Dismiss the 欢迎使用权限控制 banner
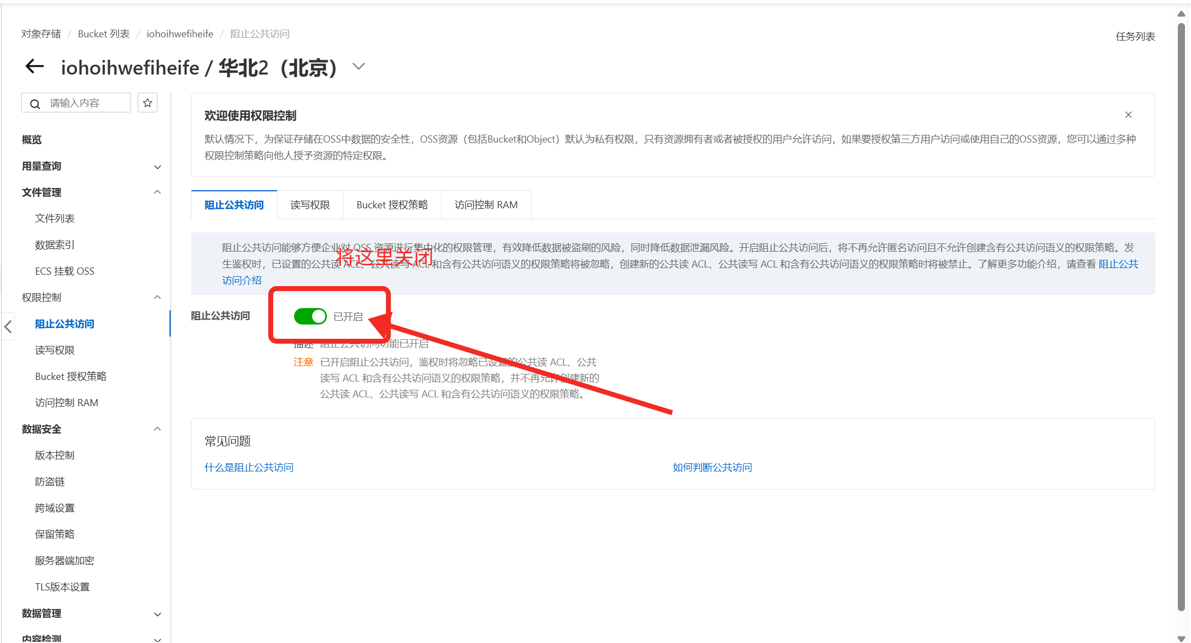 tap(1128, 115)
